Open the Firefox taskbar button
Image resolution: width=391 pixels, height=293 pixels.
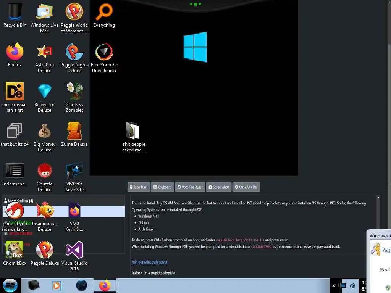click(105, 285)
